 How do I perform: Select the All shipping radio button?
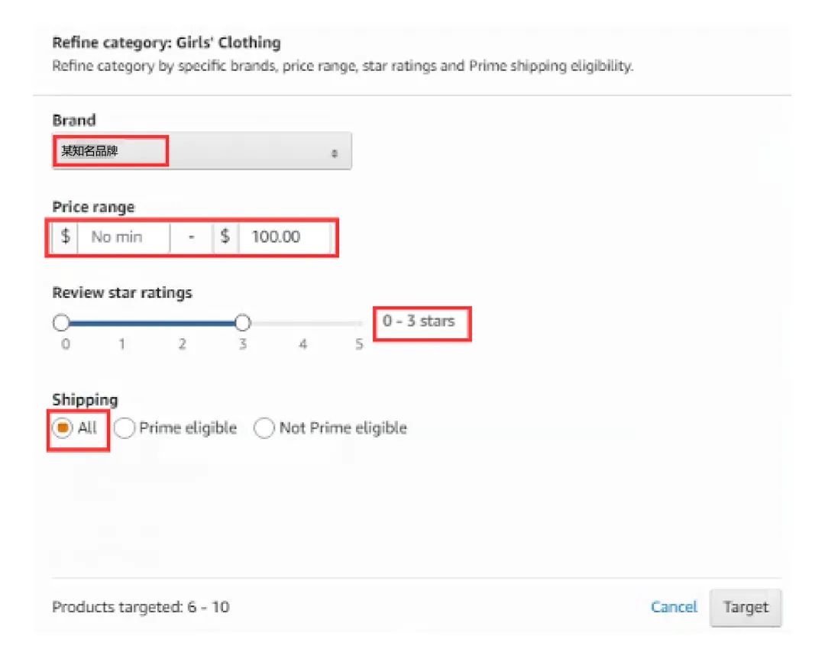[x=63, y=428]
